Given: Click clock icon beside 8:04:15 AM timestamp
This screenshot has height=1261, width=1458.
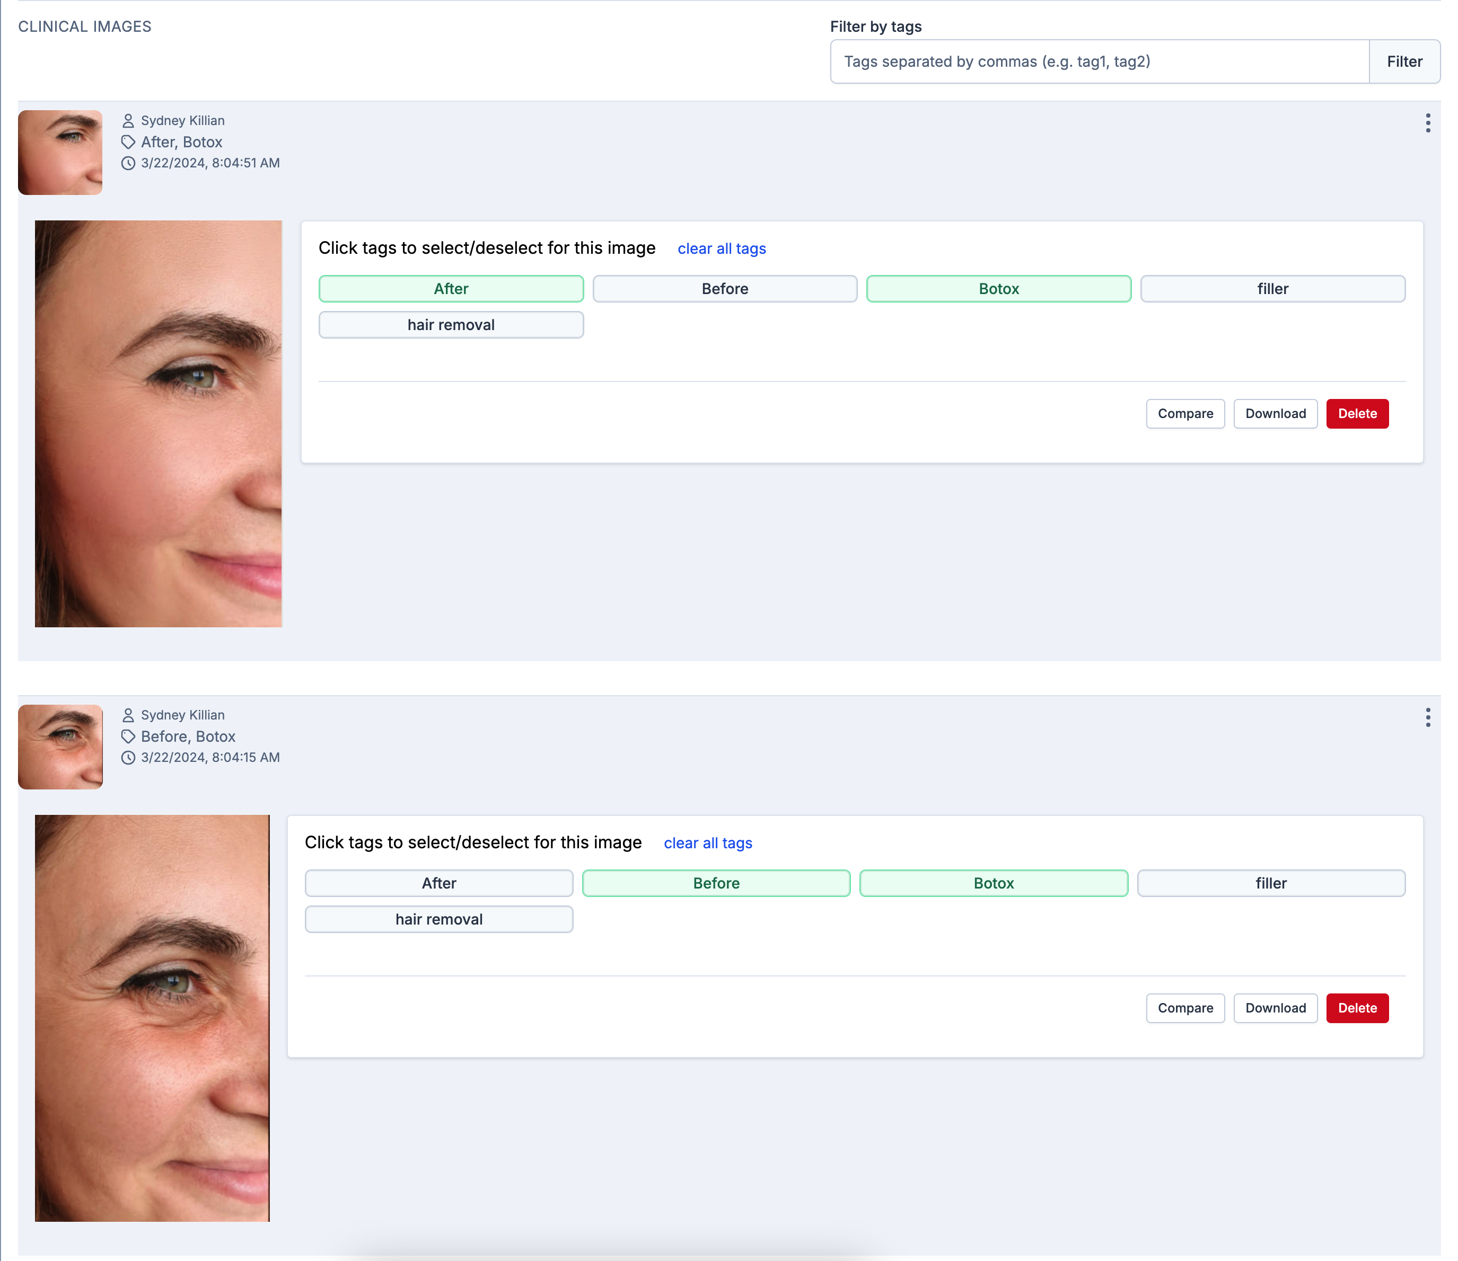Looking at the screenshot, I should coord(128,758).
